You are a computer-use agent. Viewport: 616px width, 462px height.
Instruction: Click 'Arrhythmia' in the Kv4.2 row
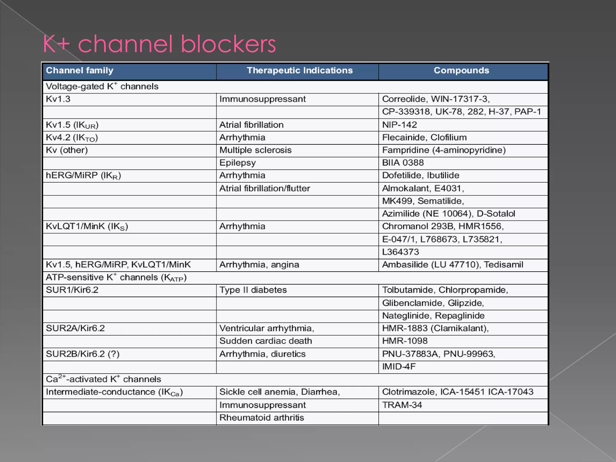pos(297,137)
